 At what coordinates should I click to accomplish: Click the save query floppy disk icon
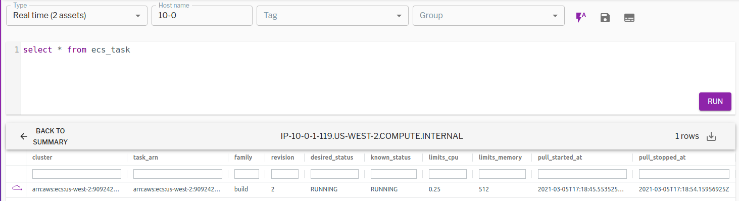coord(605,18)
